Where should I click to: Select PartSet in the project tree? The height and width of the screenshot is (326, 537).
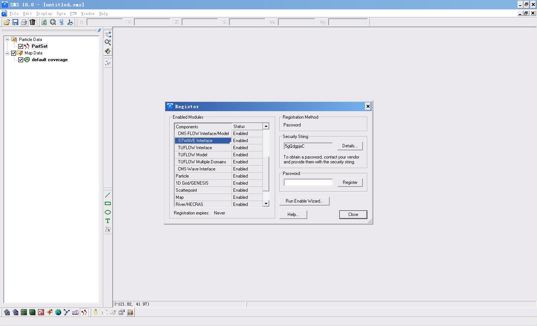click(x=40, y=46)
